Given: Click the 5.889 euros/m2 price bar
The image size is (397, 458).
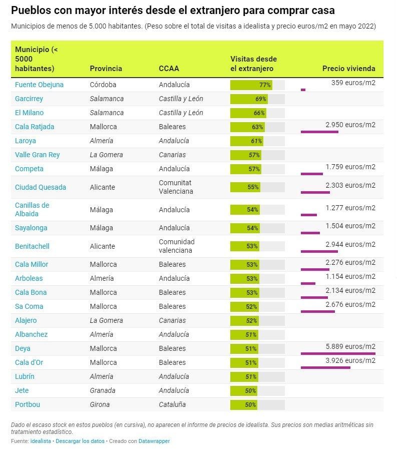Looking at the screenshot, I should 338,353.
